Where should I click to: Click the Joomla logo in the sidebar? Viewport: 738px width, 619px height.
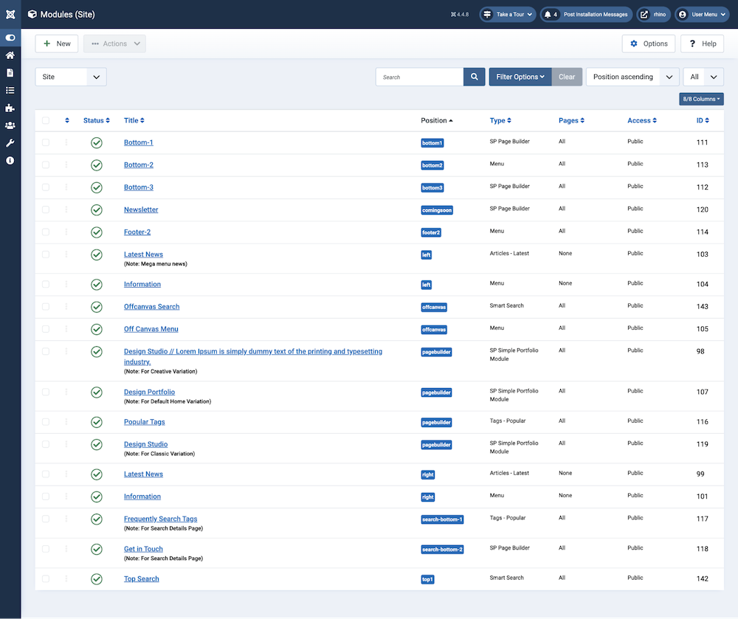tap(10, 14)
